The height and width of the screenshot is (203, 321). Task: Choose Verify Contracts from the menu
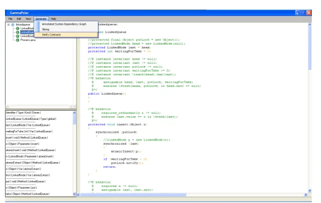tap(66, 35)
